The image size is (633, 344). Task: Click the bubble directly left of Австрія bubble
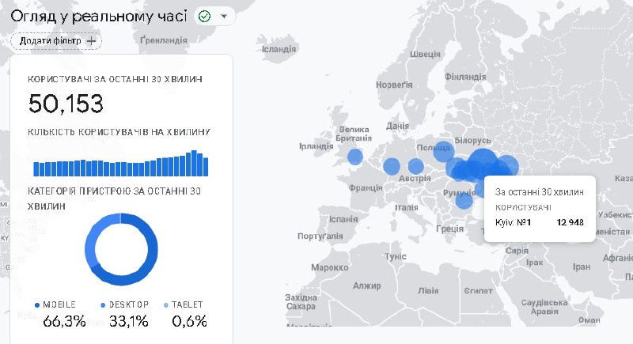point(392,166)
